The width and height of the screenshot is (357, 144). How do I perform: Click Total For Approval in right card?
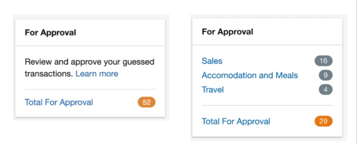coord(236,121)
